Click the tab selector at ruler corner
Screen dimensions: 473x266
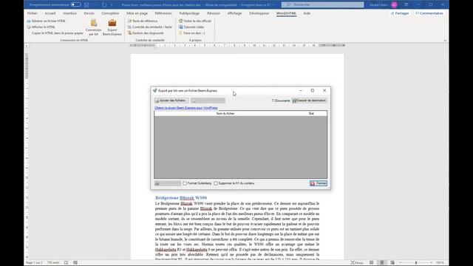click(x=27, y=46)
